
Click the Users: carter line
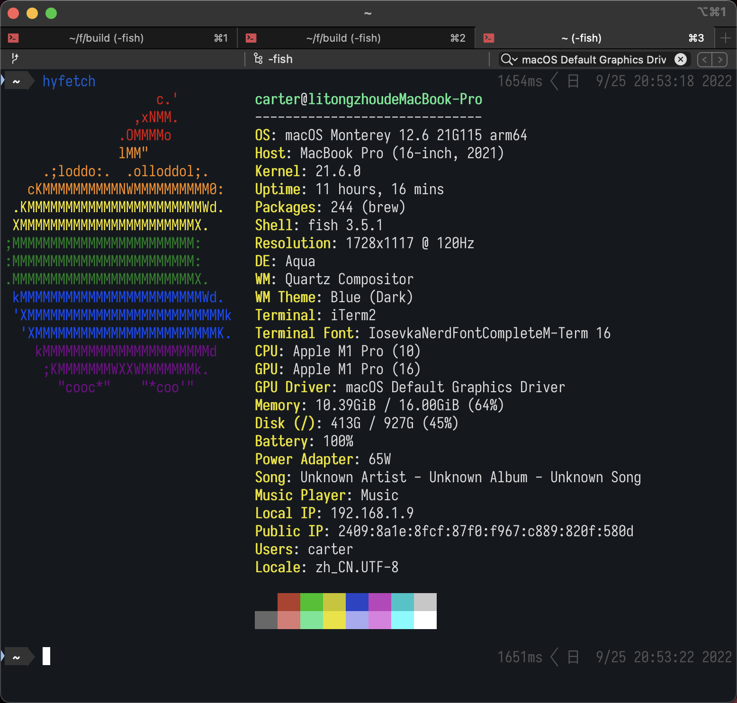[304, 549]
